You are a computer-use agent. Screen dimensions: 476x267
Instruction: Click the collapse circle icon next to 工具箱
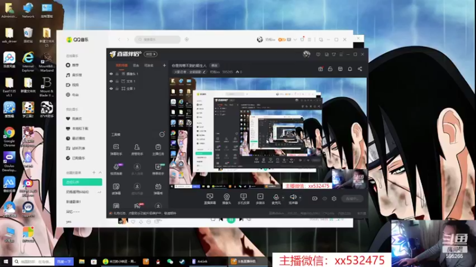pyautogui.click(x=162, y=135)
